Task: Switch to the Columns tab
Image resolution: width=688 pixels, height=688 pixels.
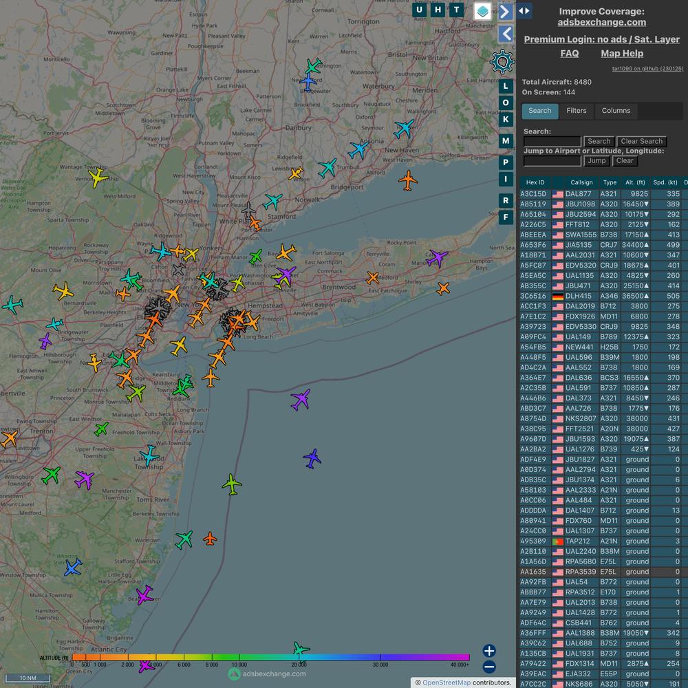Action: coord(616,111)
